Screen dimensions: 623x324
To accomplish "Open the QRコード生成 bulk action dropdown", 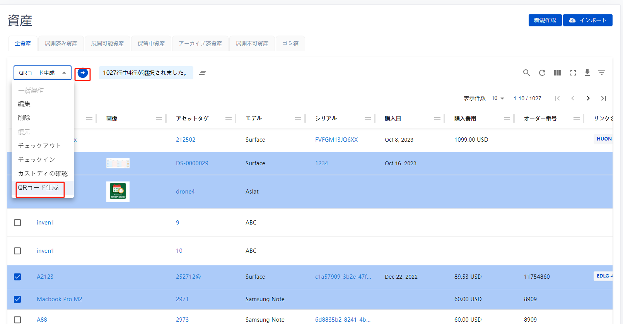I will pos(43,73).
